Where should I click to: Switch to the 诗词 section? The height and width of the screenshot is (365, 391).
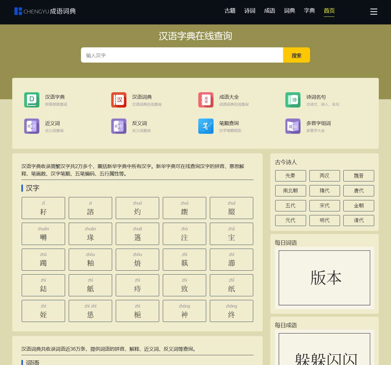250,11
